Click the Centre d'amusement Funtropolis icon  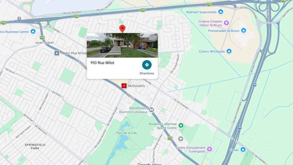(x=209, y=149)
